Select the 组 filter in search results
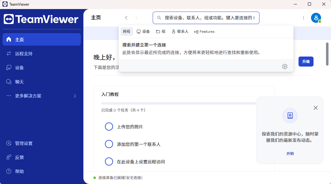Image resolution: width=331 pixels, height=184 pixels. click(161, 31)
